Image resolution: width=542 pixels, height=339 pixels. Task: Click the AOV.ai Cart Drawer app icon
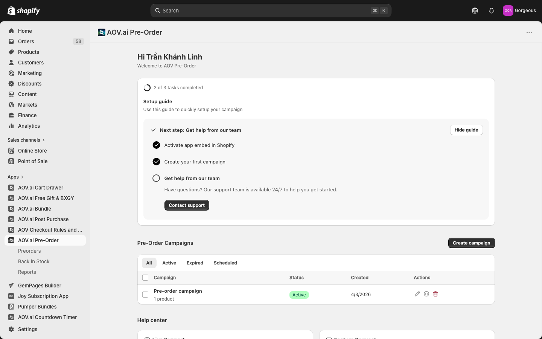coord(11,188)
